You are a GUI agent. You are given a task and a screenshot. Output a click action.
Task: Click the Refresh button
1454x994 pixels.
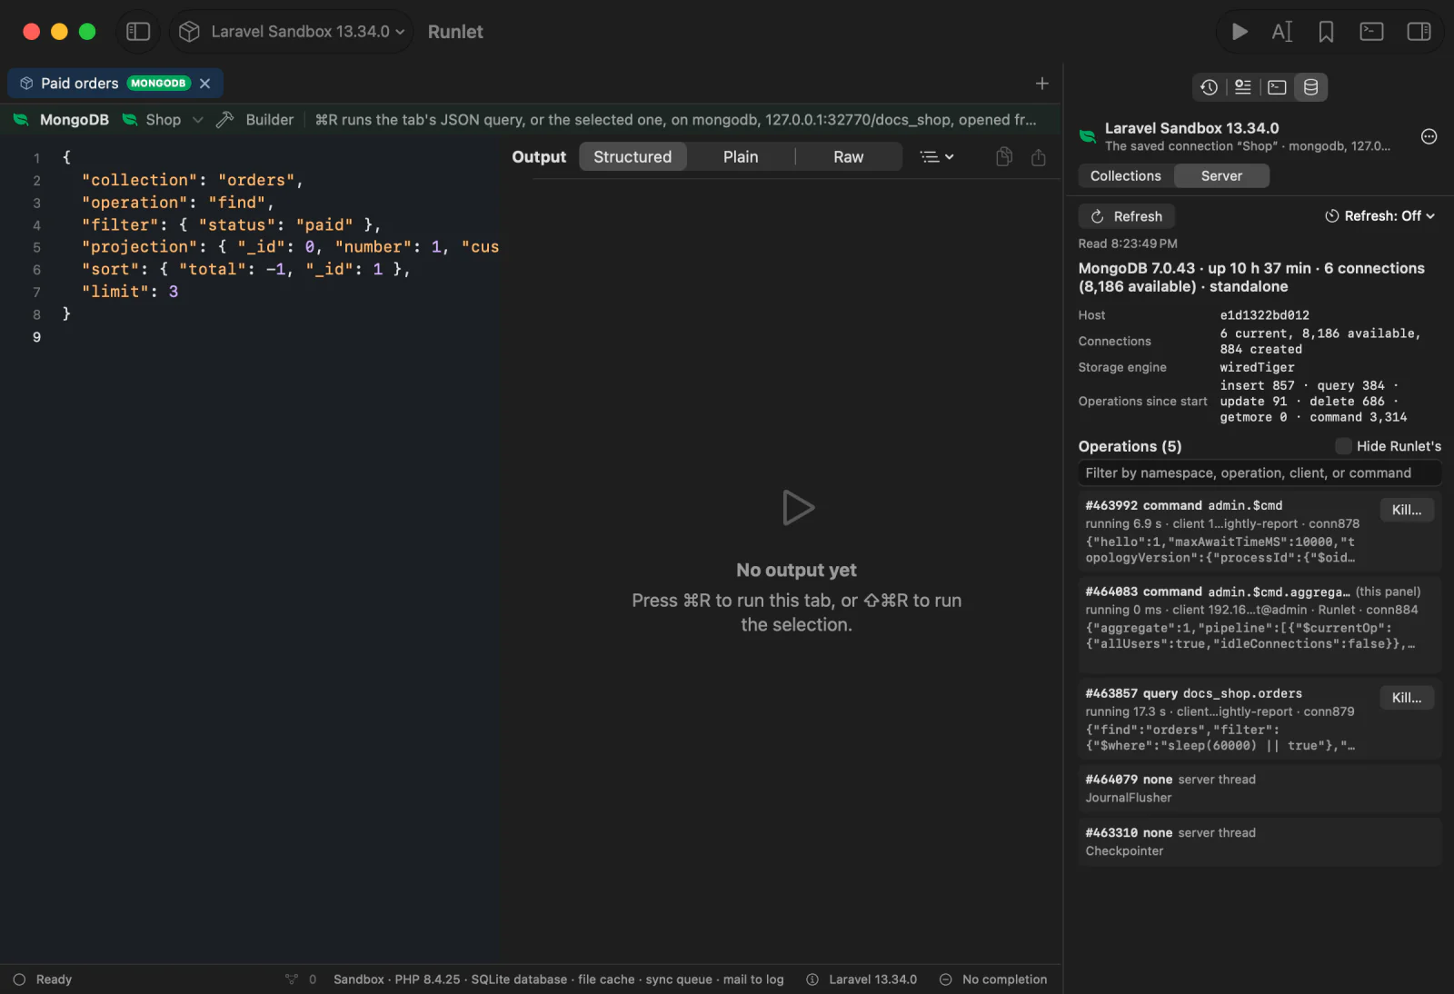click(1127, 216)
